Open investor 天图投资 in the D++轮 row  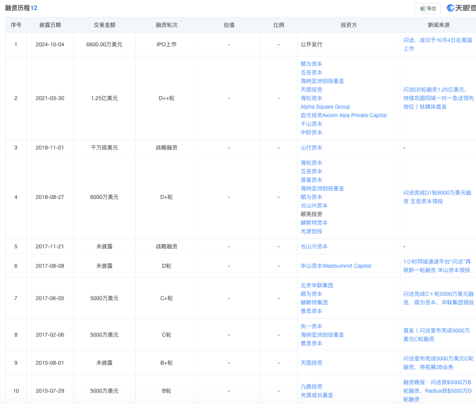tap(311, 90)
